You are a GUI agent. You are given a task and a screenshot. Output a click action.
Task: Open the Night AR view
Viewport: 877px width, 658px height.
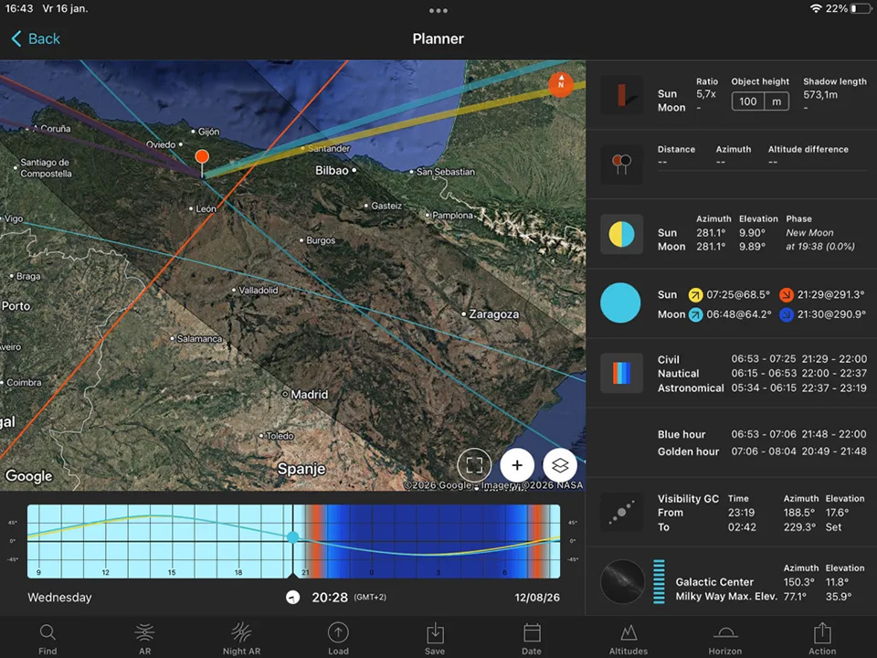click(x=241, y=638)
